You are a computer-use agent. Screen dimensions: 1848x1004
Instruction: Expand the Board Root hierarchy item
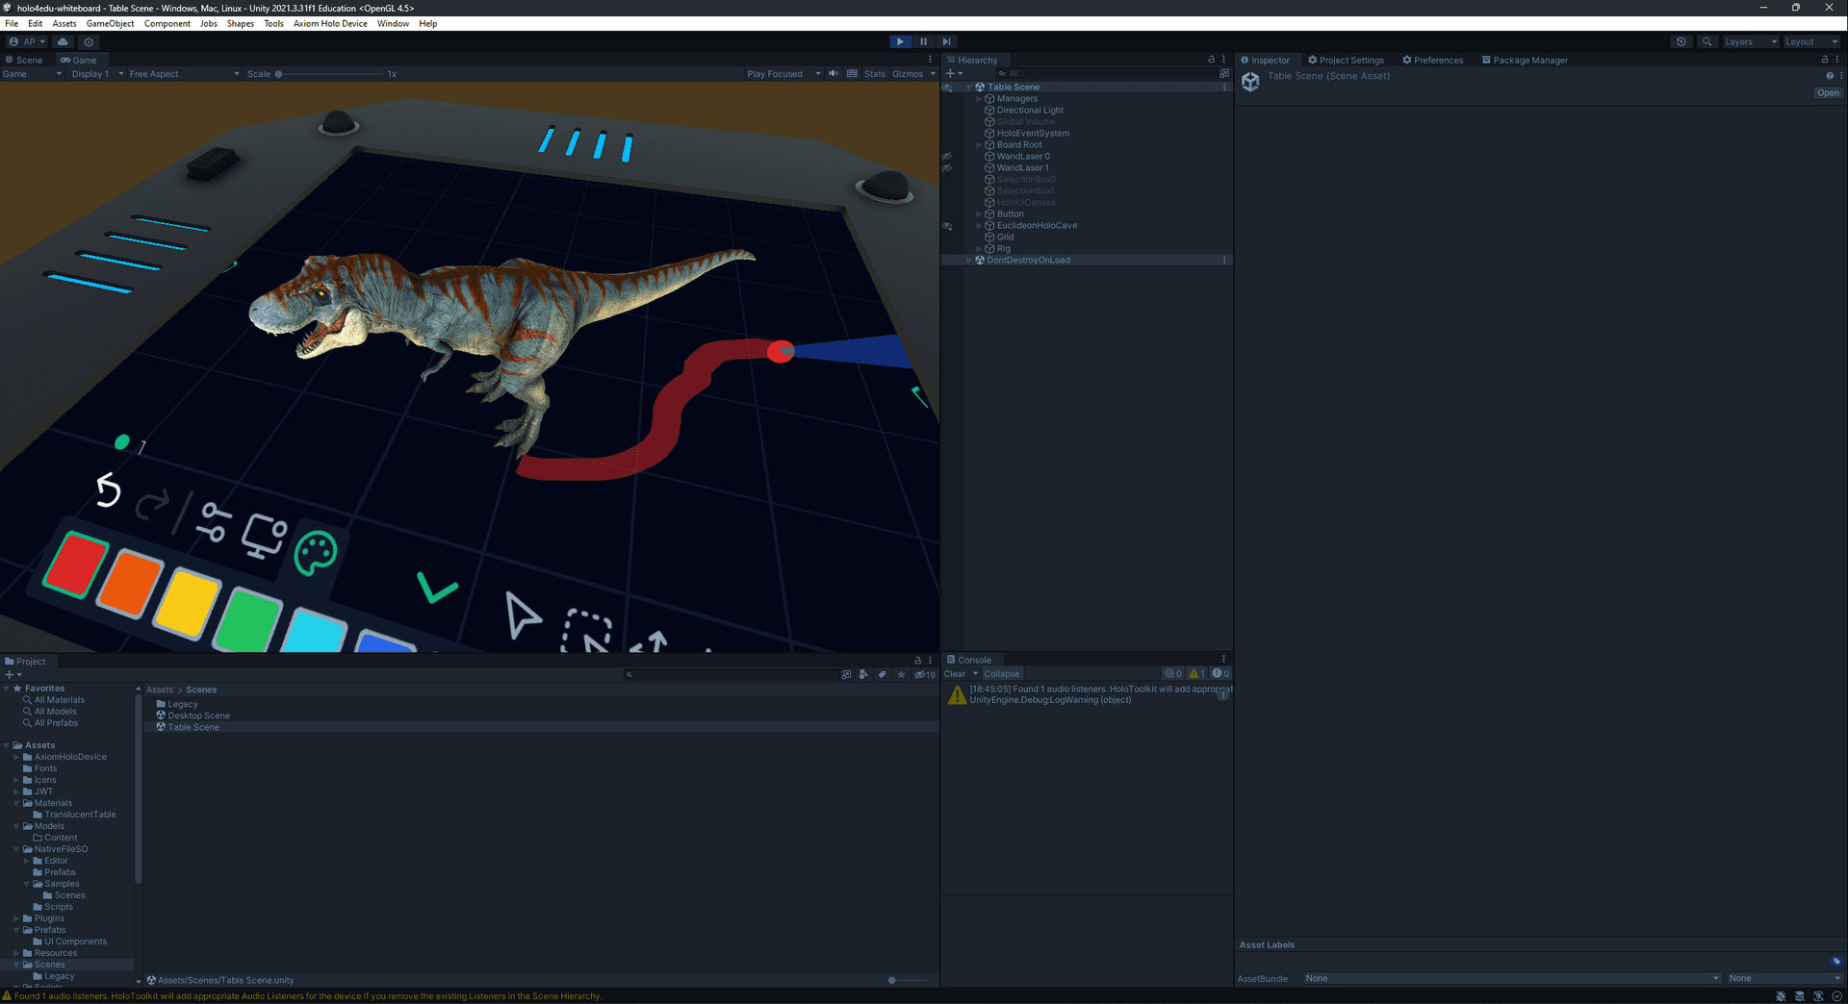pyautogui.click(x=979, y=145)
